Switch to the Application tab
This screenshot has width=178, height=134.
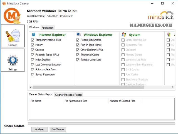click(48, 28)
